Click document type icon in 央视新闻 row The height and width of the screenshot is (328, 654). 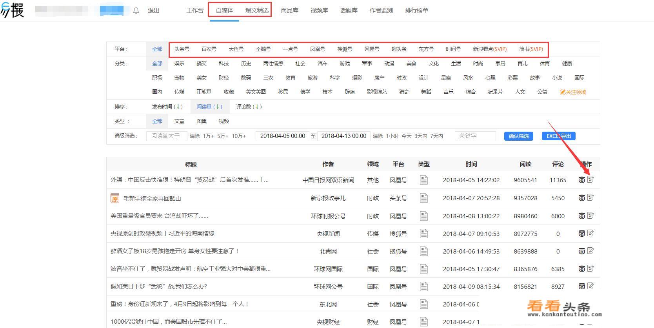424,234
